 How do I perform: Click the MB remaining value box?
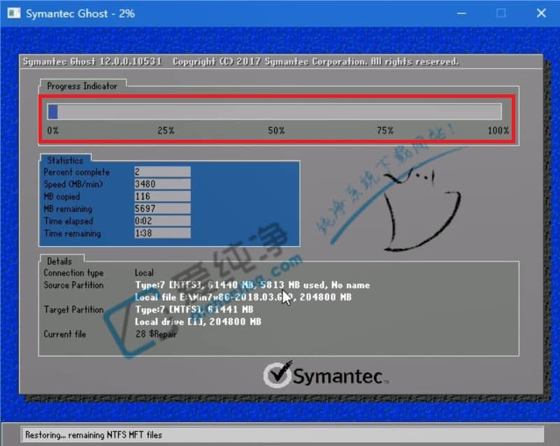[x=162, y=209]
